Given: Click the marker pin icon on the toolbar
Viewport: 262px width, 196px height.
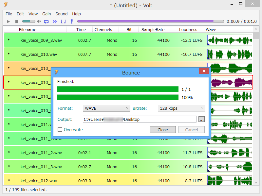Looking at the screenshot, I should [x=72, y=21].
